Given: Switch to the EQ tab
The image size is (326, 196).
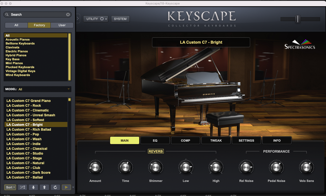Looking at the screenshot, I should tap(155, 141).
